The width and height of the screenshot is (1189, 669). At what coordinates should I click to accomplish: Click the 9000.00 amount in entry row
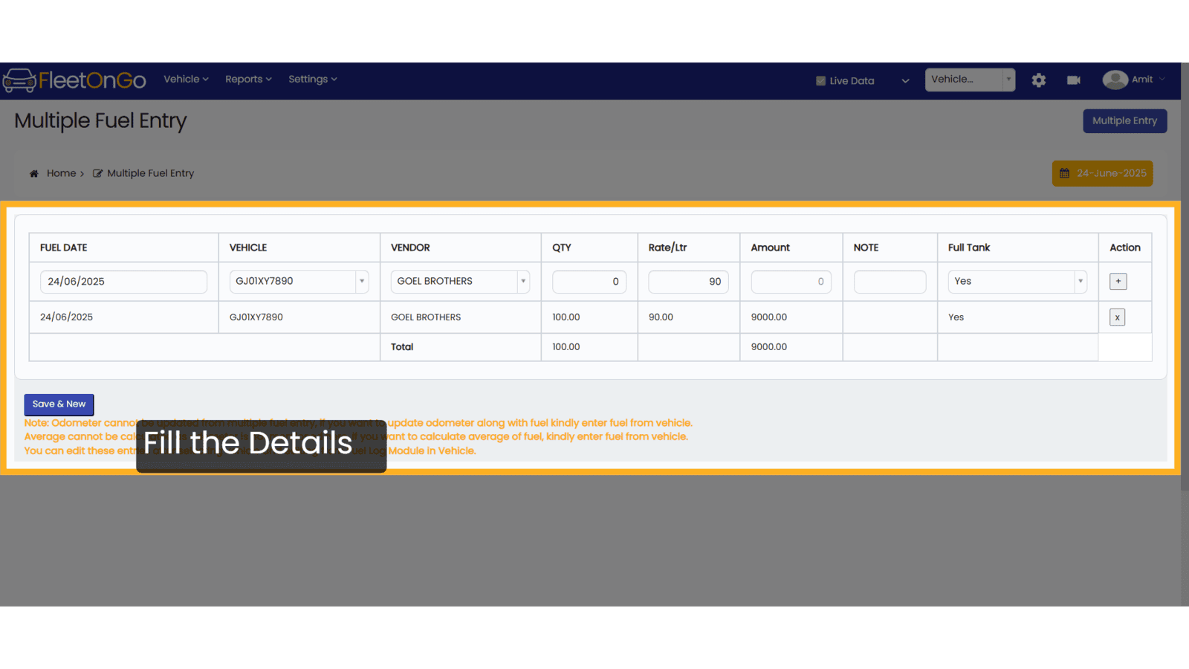coord(768,317)
